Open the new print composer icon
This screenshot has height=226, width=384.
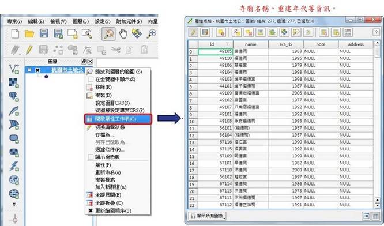pos(73,34)
